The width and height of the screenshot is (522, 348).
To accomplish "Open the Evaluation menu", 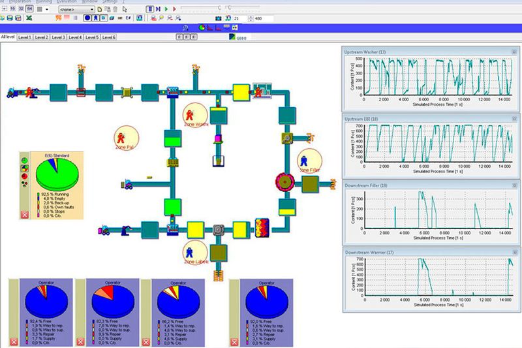I will tap(67, 1).
